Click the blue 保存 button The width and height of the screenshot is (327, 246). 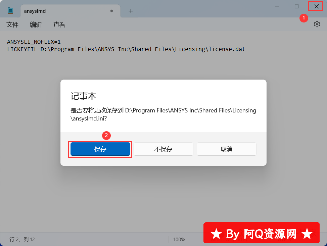coord(100,149)
